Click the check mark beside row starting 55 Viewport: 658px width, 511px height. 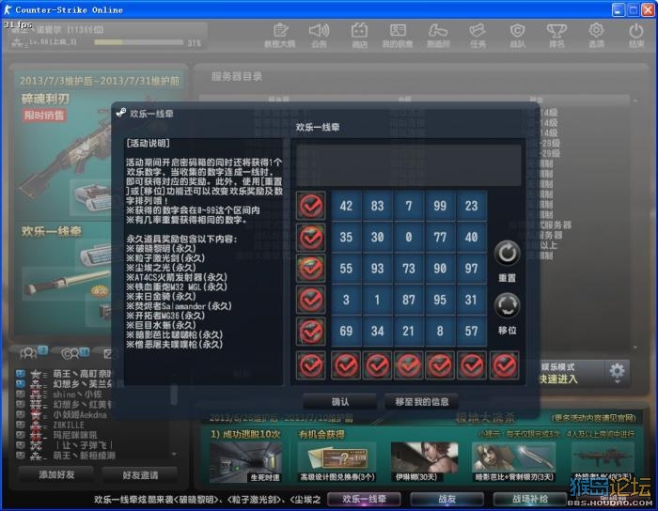311,269
